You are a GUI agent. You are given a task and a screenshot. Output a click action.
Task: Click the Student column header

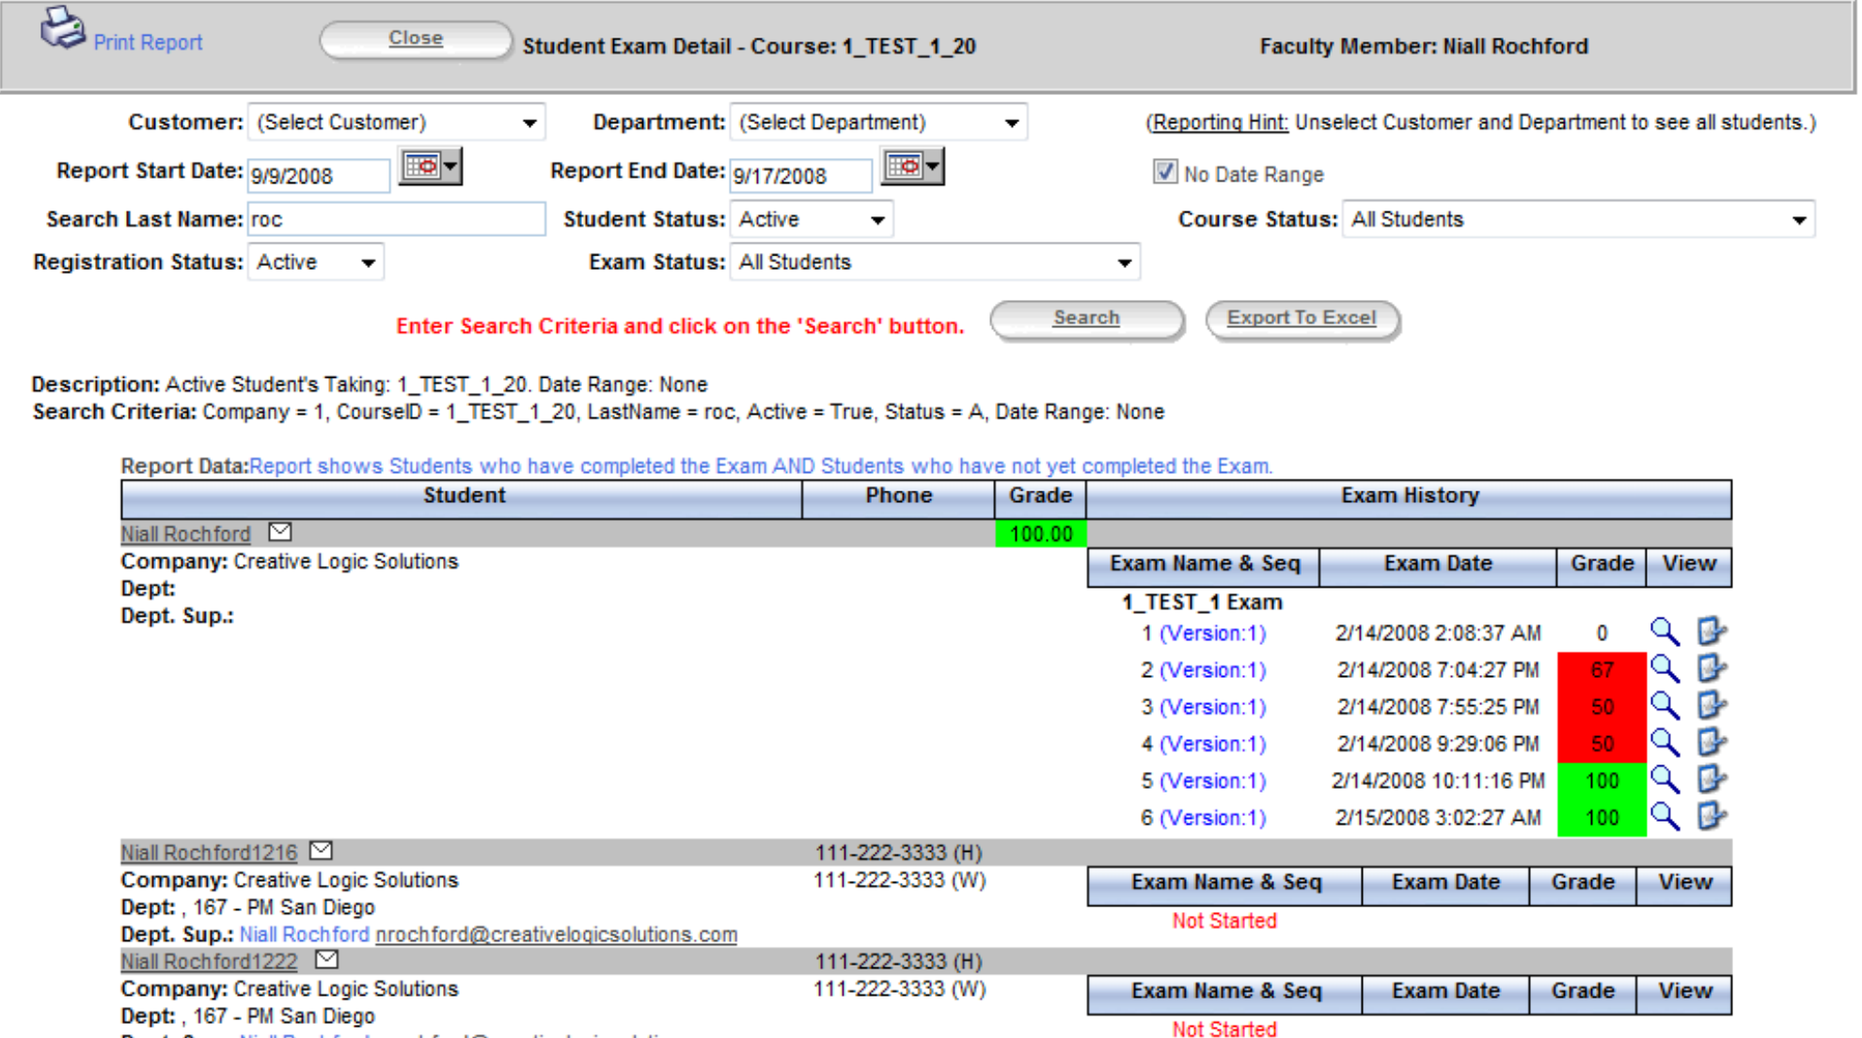[x=462, y=498]
